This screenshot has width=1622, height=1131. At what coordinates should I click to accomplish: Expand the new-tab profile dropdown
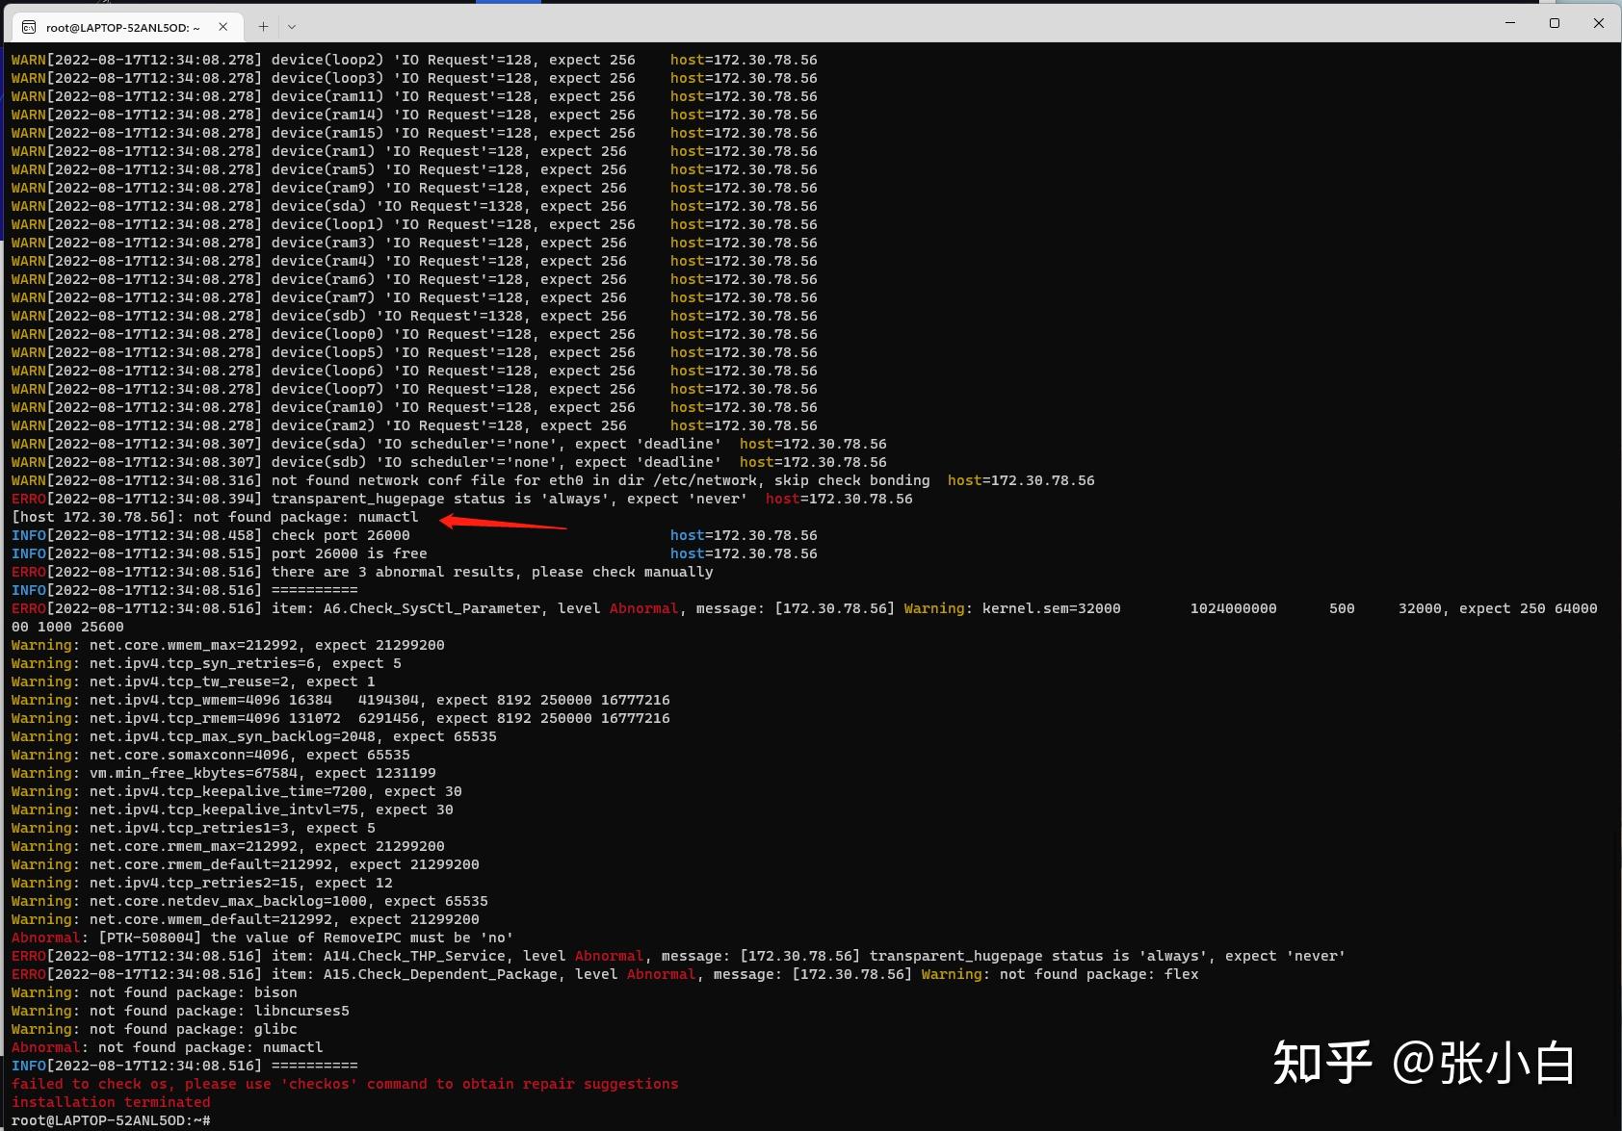click(x=292, y=27)
